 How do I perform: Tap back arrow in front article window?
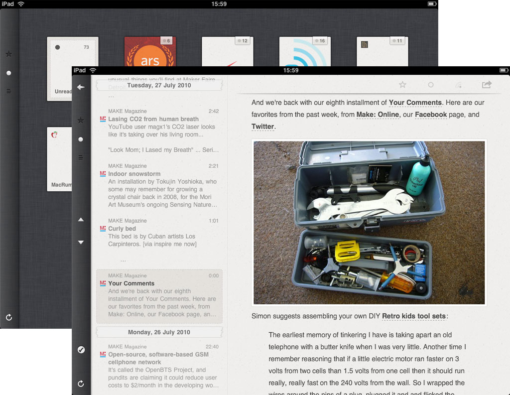[x=81, y=87]
